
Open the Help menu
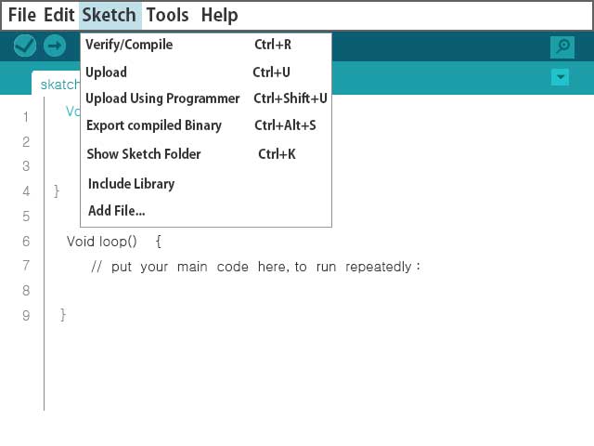219,15
